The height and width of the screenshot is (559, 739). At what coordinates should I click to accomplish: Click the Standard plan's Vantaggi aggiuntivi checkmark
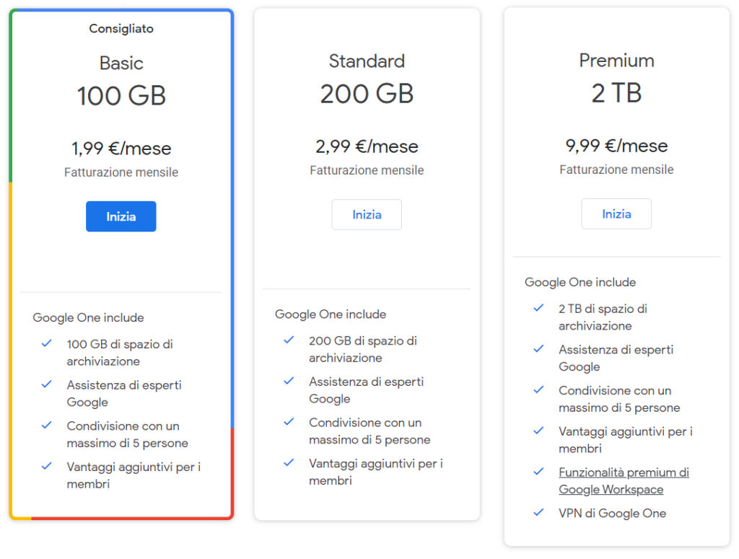[289, 463]
